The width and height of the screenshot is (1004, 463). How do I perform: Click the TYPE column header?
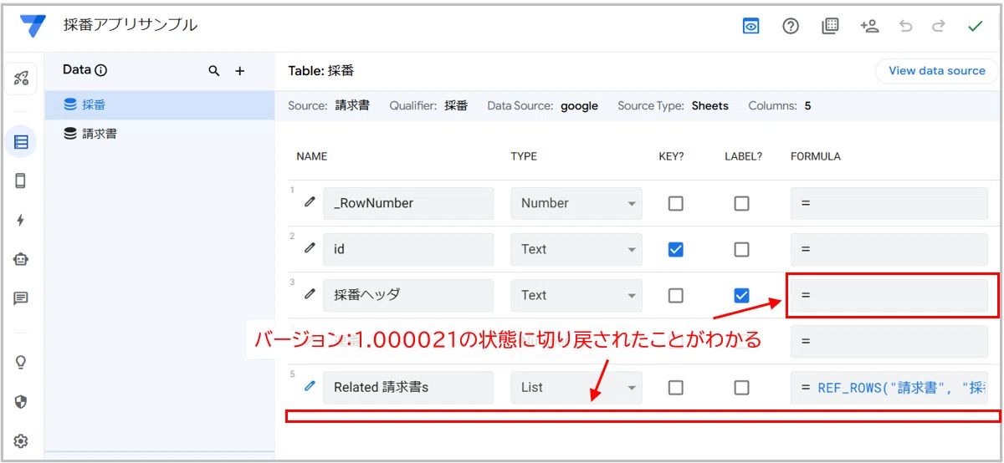pyautogui.click(x=524, y=156)
